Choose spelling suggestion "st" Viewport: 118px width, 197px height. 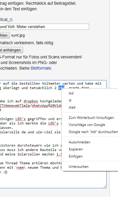[x=70, y=100]
